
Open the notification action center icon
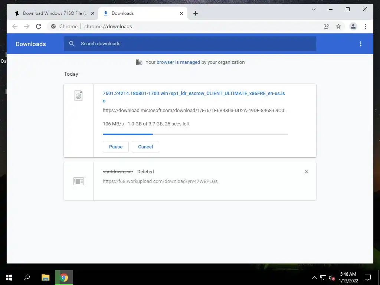[368, 278]
